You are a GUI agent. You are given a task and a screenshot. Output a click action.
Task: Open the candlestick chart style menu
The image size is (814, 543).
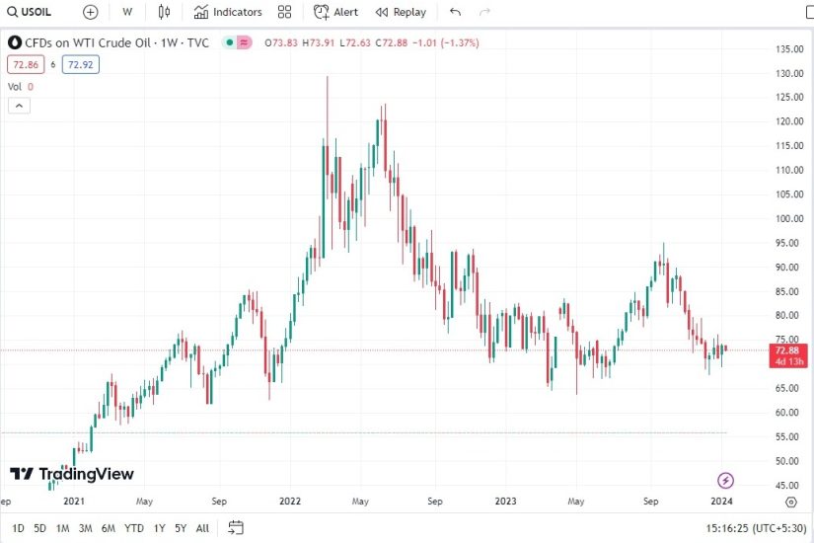[x=164, y=12]
